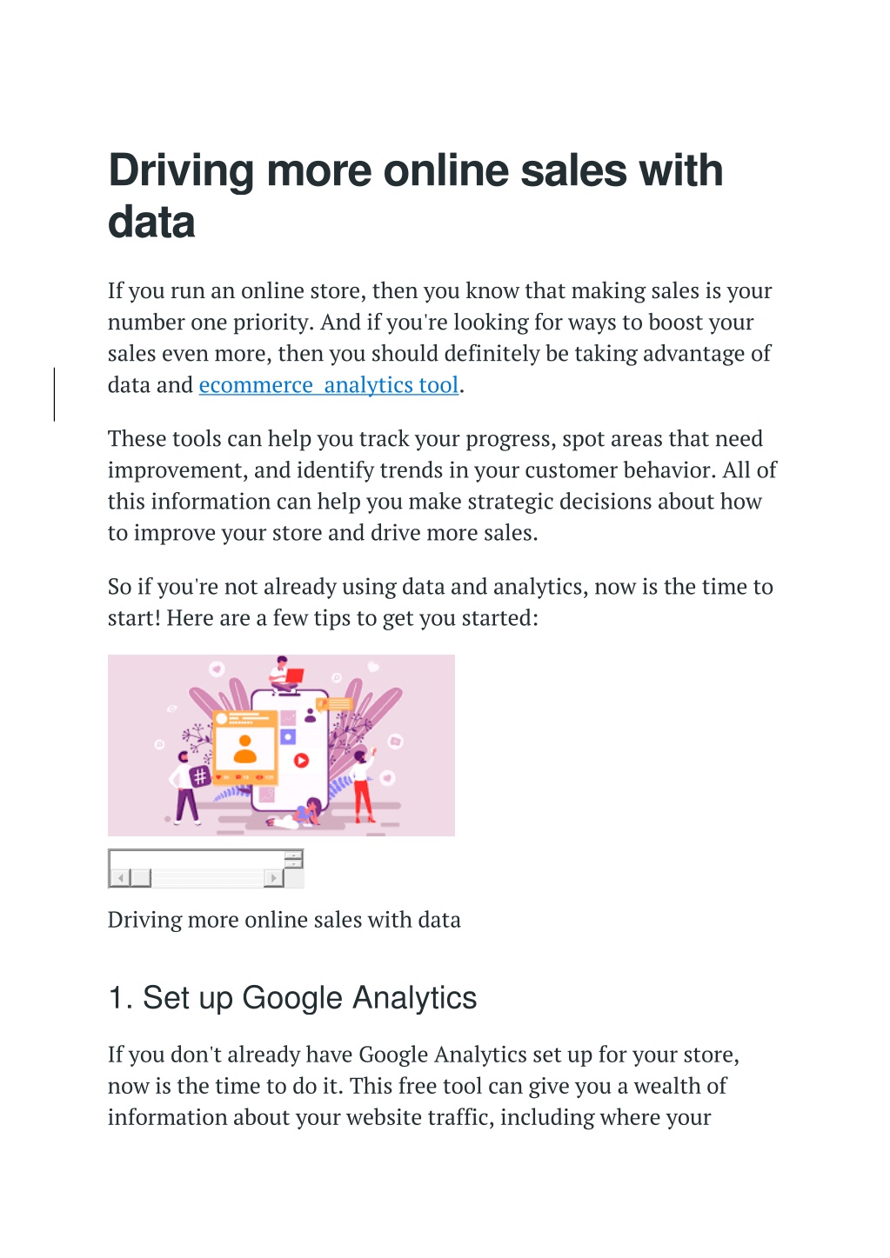890x1258 pixels.
Task: Click the orange user avatar card in illustration
Action: pos(244,749)
